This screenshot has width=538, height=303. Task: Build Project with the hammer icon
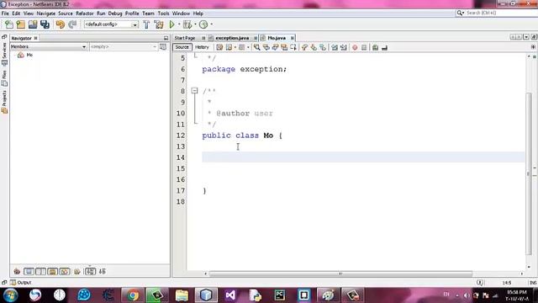pos(146,24)
